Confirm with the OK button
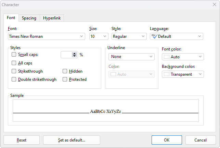This screenshot has width=220, height=148. coord(167,140)
